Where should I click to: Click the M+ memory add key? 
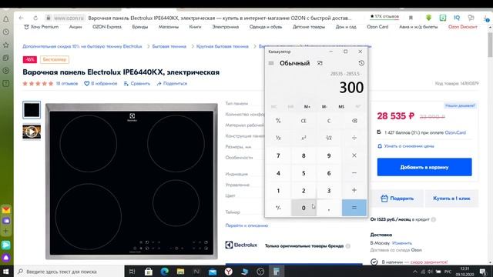point(307,107)
